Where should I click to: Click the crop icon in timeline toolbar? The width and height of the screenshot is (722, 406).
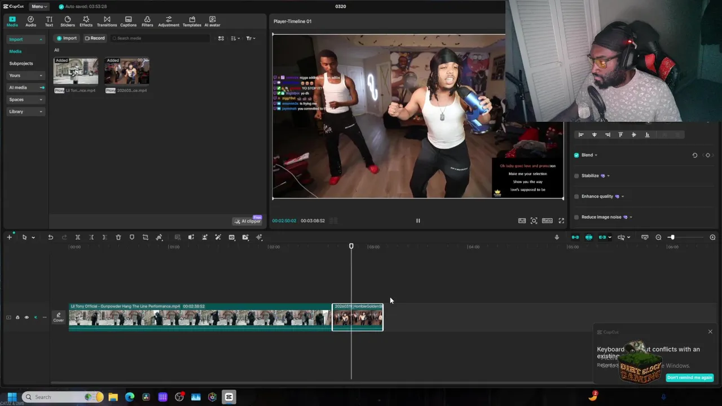point(146,237)
